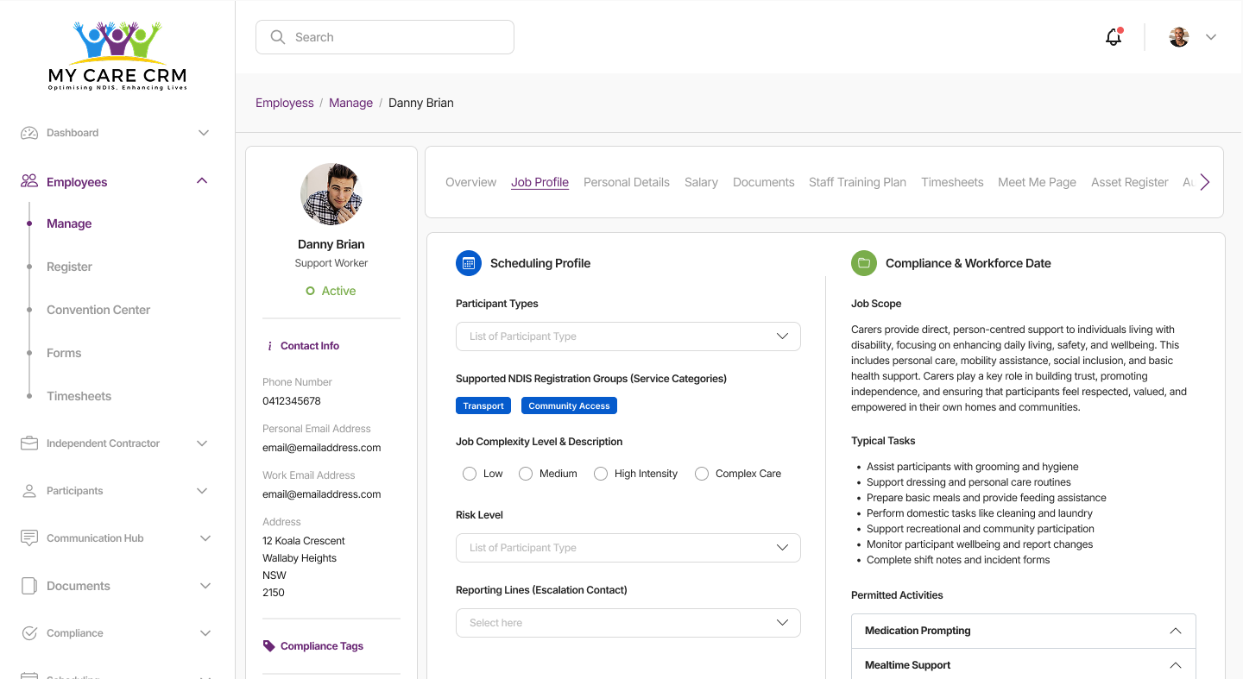Switch to the Overview tab
The width and height of the screenshot is (1243, 679).
point(470,182)
